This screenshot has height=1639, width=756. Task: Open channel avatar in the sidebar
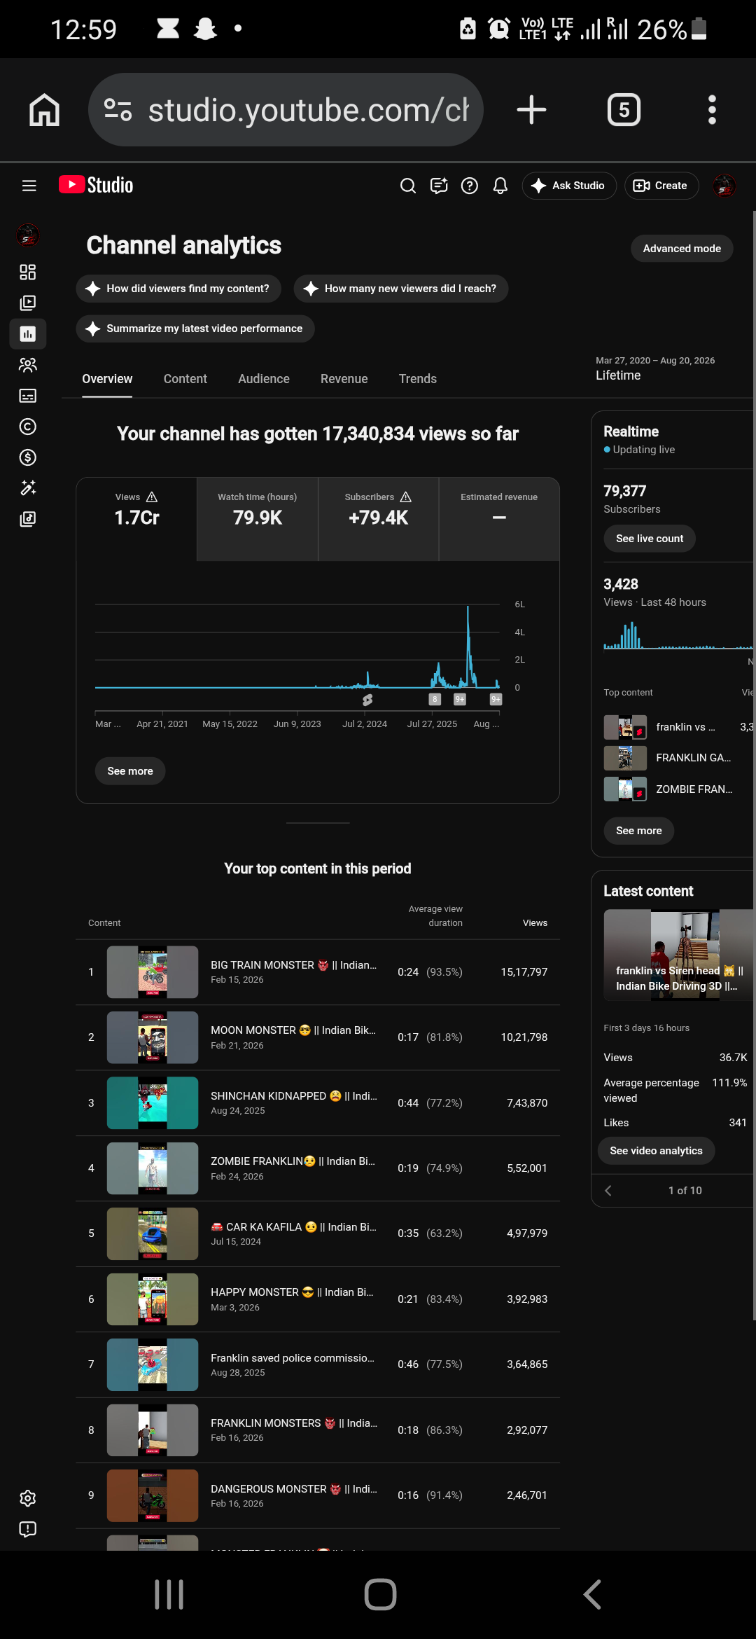click(x=28, y=235)
